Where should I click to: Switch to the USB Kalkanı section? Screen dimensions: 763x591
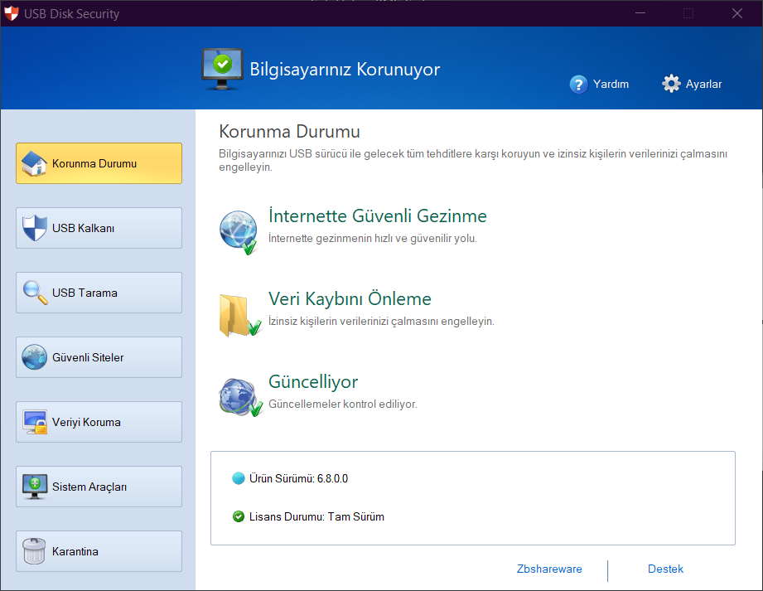(99, 228)
